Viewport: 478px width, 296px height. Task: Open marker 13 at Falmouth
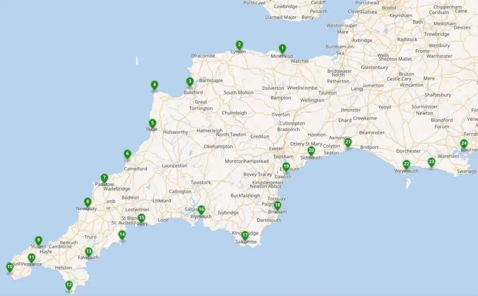(x=89, y=252)
